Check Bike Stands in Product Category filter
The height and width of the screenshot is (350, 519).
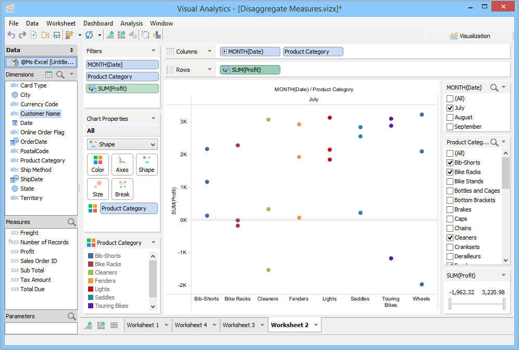point(450,181)
